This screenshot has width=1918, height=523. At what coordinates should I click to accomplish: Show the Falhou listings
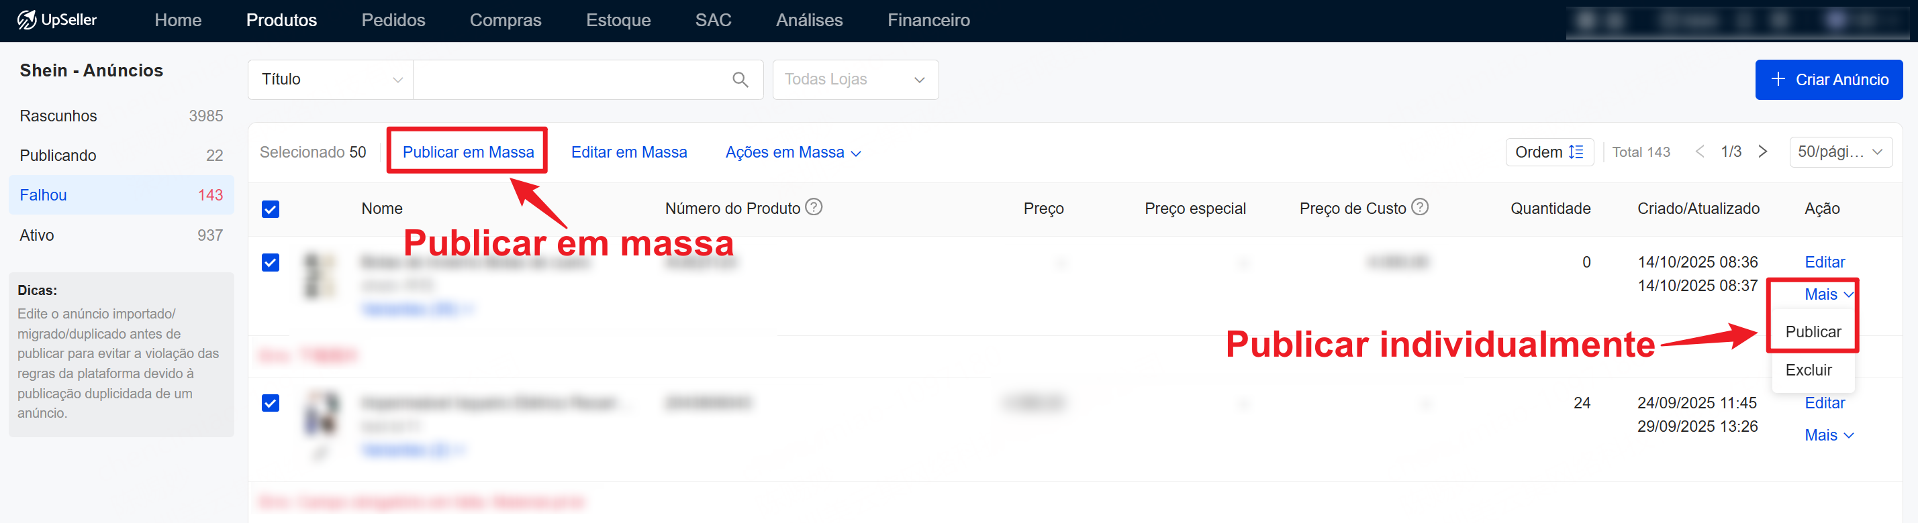(x=122, y=195)
